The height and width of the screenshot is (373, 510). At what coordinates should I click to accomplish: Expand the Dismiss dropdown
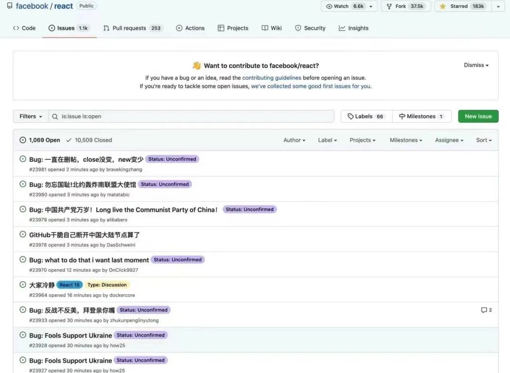tap(476, 65)
